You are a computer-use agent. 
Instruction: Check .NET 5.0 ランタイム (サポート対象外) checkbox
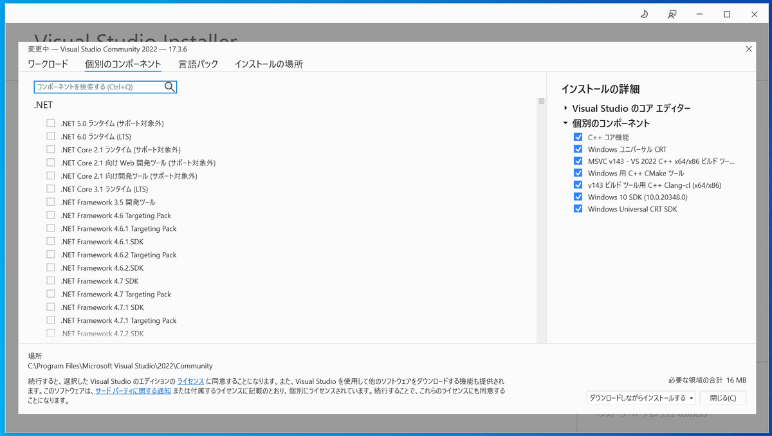click(x=51, y=123)
